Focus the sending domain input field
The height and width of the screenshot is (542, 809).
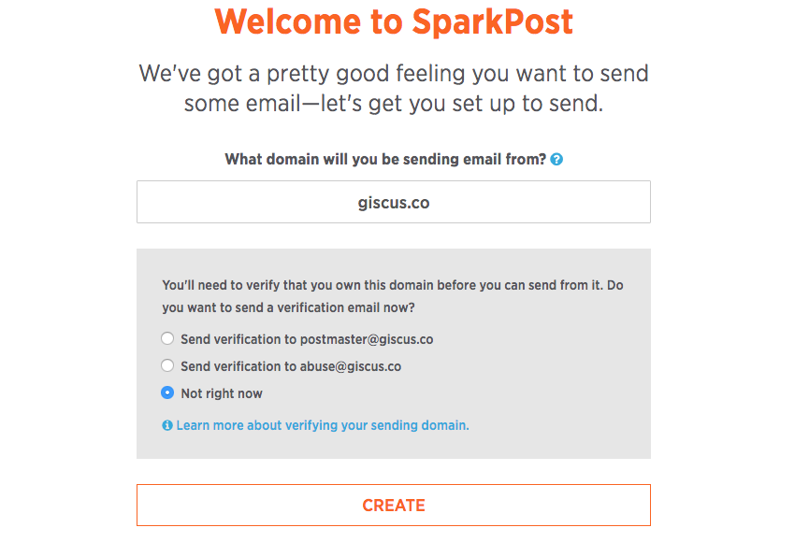tap(394, 202)
